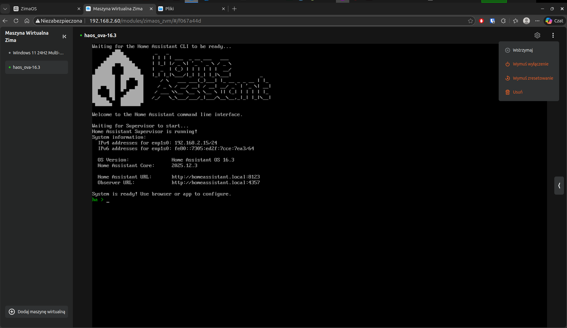Go to browser home page
Screen dimensions: 567x328
click(27, 21)
